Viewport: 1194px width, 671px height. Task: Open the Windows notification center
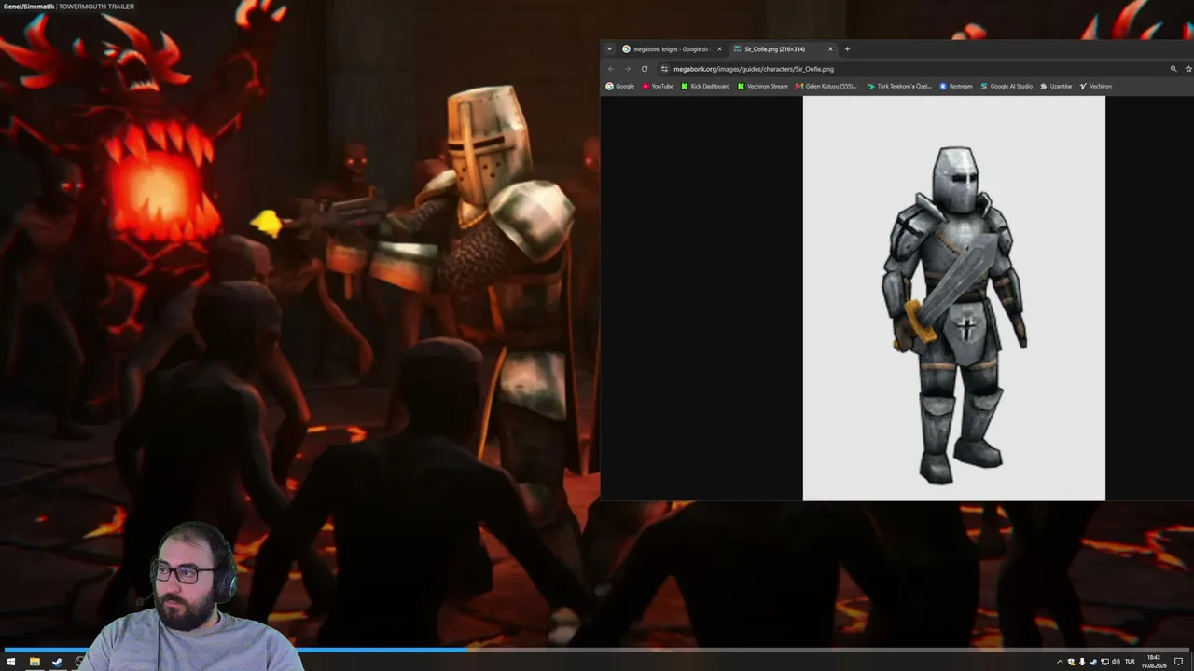click(x=1179, y=662)
